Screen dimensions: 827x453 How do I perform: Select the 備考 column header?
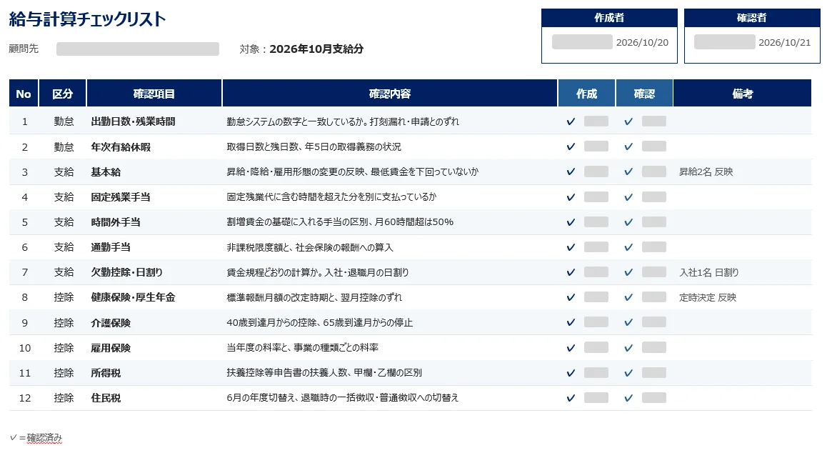743,94
